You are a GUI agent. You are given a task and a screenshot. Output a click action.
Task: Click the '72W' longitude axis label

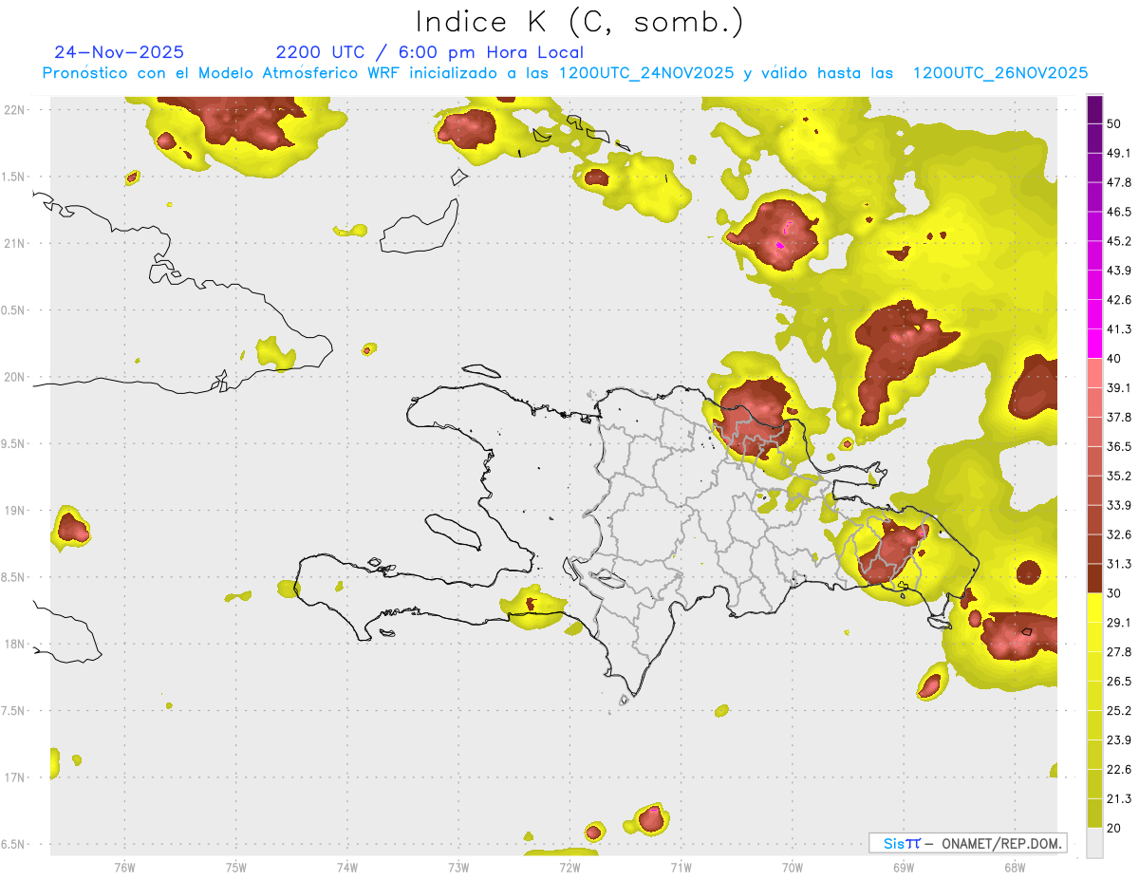coord(569,867)
